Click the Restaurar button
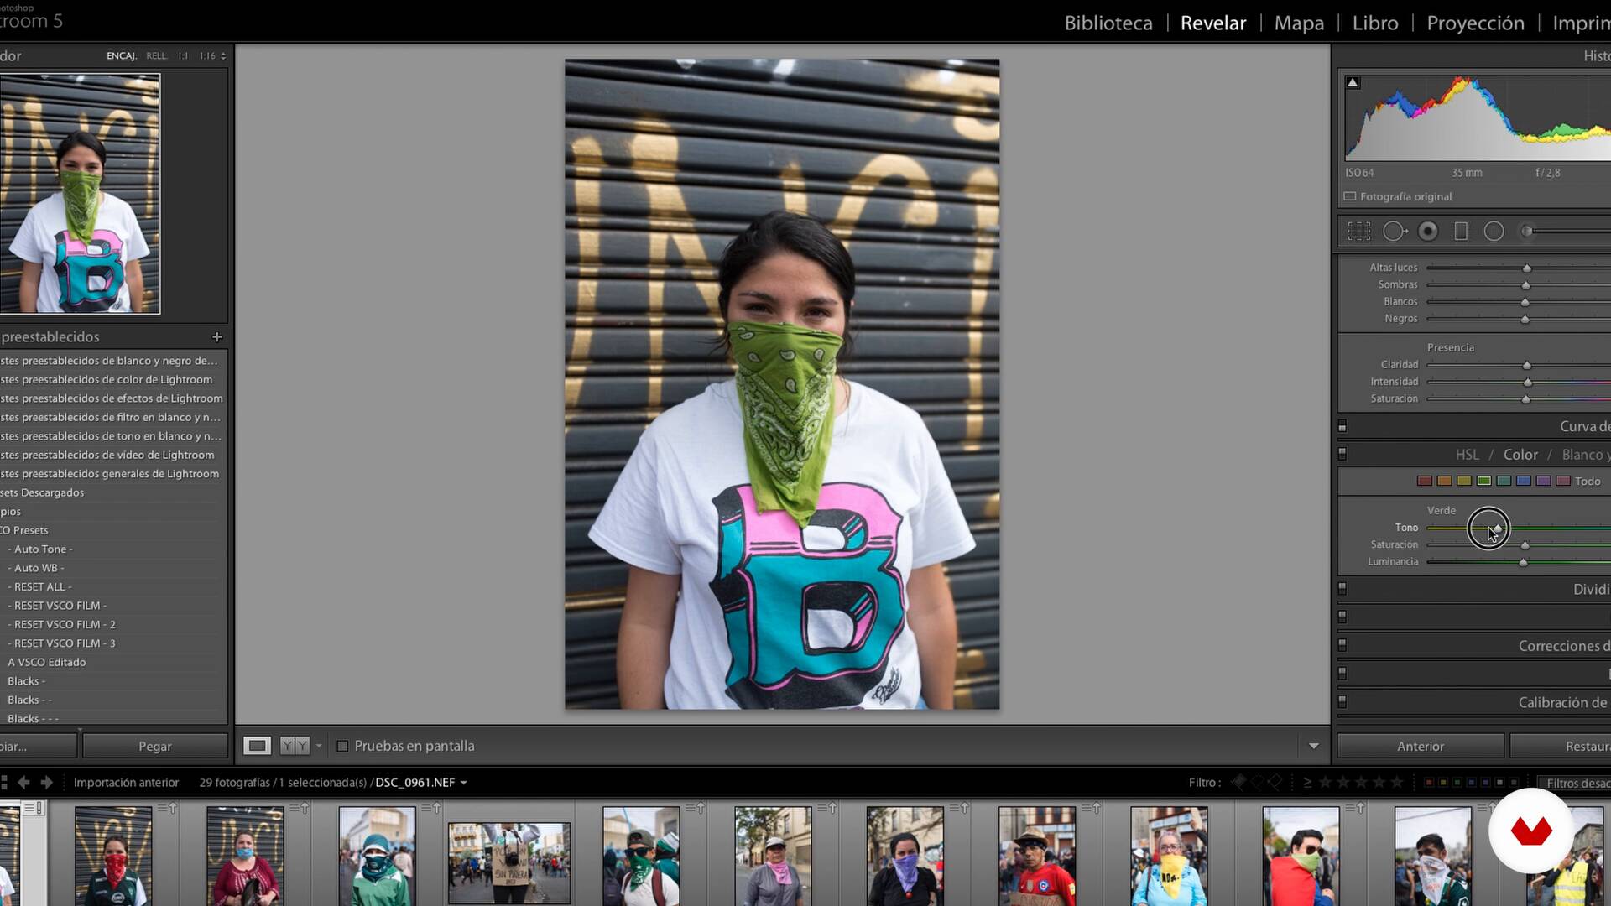The height and width of the screenshot is (906, 1611). [x=1561, y=746]
